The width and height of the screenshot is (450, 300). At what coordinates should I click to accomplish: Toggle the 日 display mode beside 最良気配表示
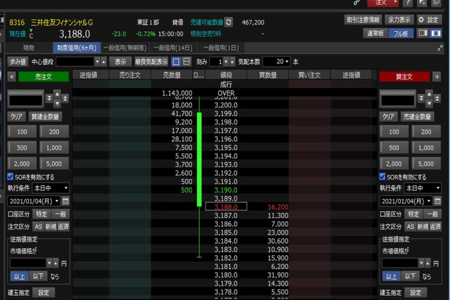pos(187,61)
